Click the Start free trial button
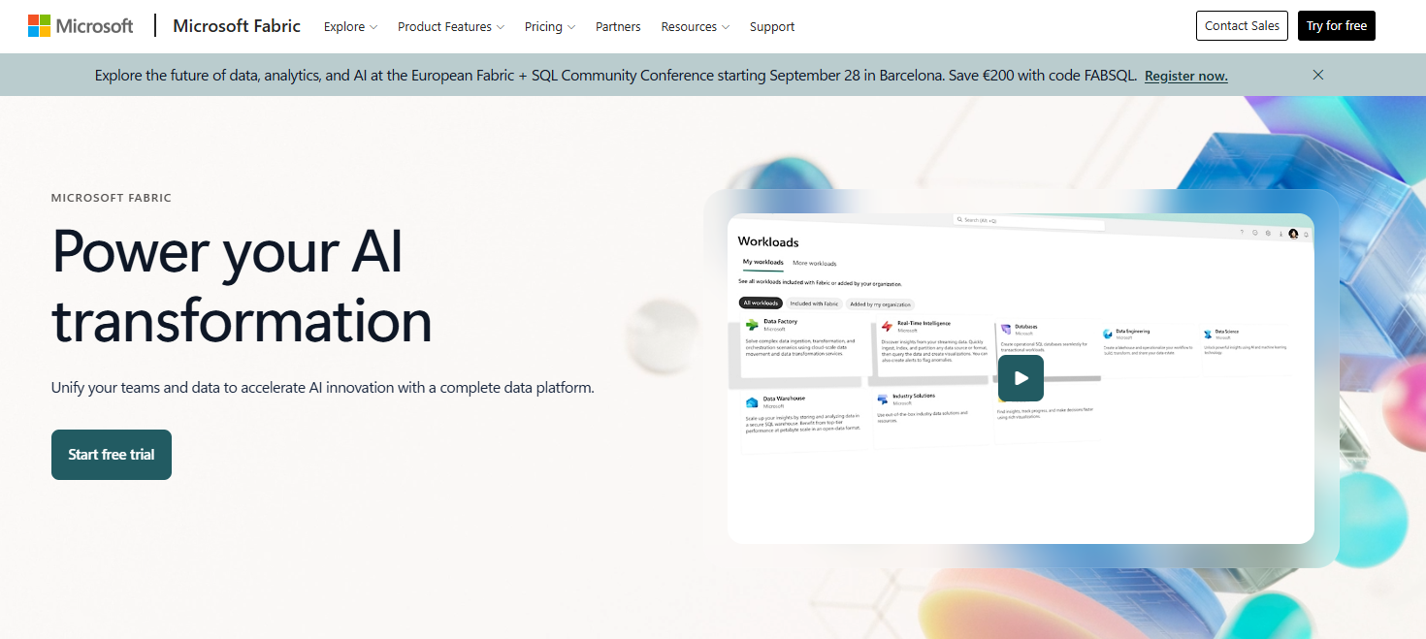 pyautogui.click(x=112, y=455)
